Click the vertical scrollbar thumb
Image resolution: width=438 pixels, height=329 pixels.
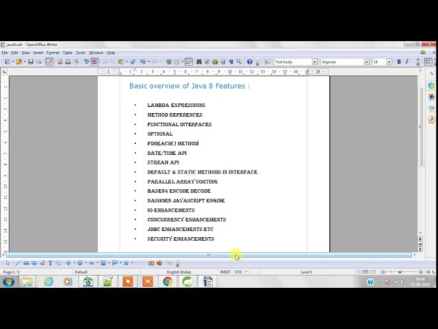(x=420, y=127)
